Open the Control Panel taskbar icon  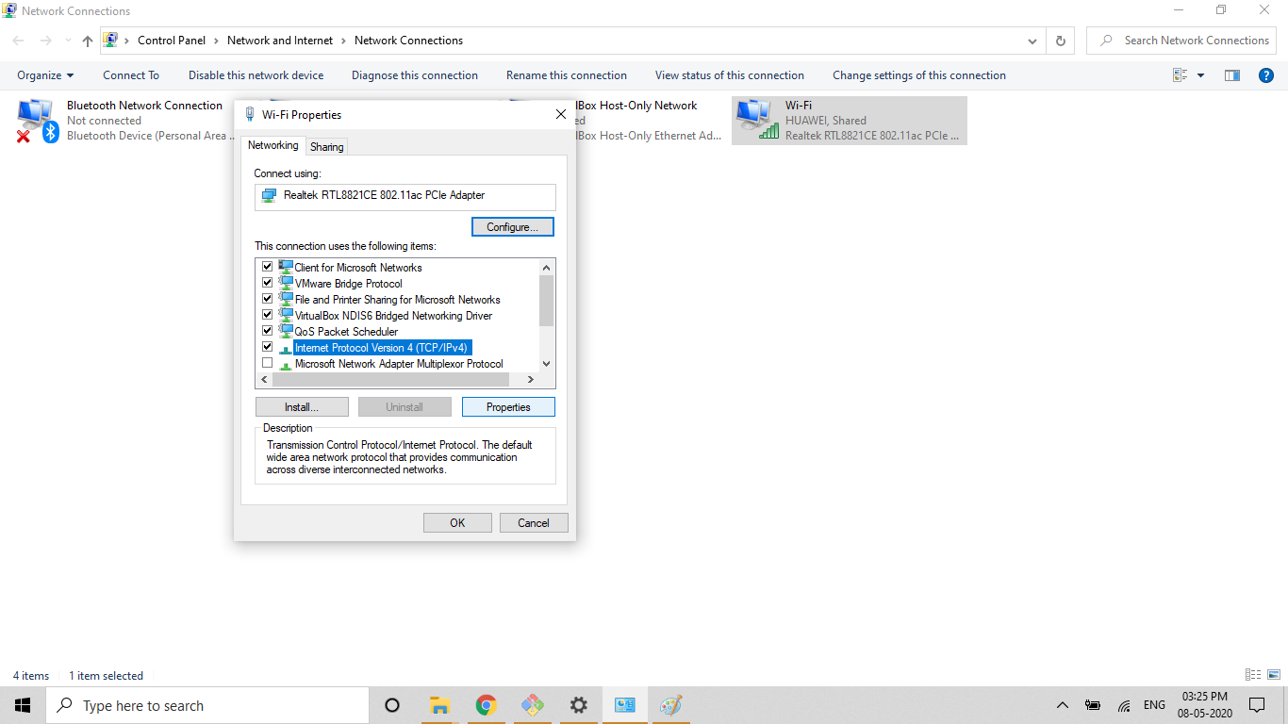point(624,705)
